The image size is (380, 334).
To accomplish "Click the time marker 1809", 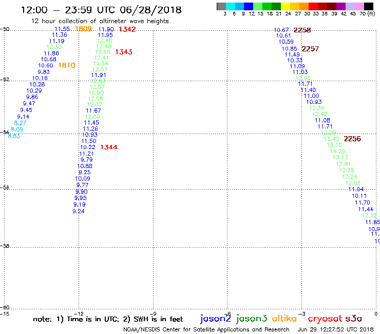I will coord(83,29).
